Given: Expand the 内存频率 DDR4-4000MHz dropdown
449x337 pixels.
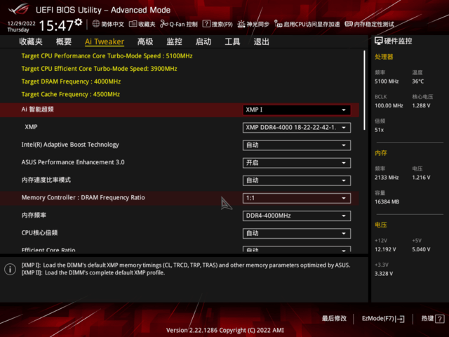Looking at the screenshot, I should coord(296,216).
